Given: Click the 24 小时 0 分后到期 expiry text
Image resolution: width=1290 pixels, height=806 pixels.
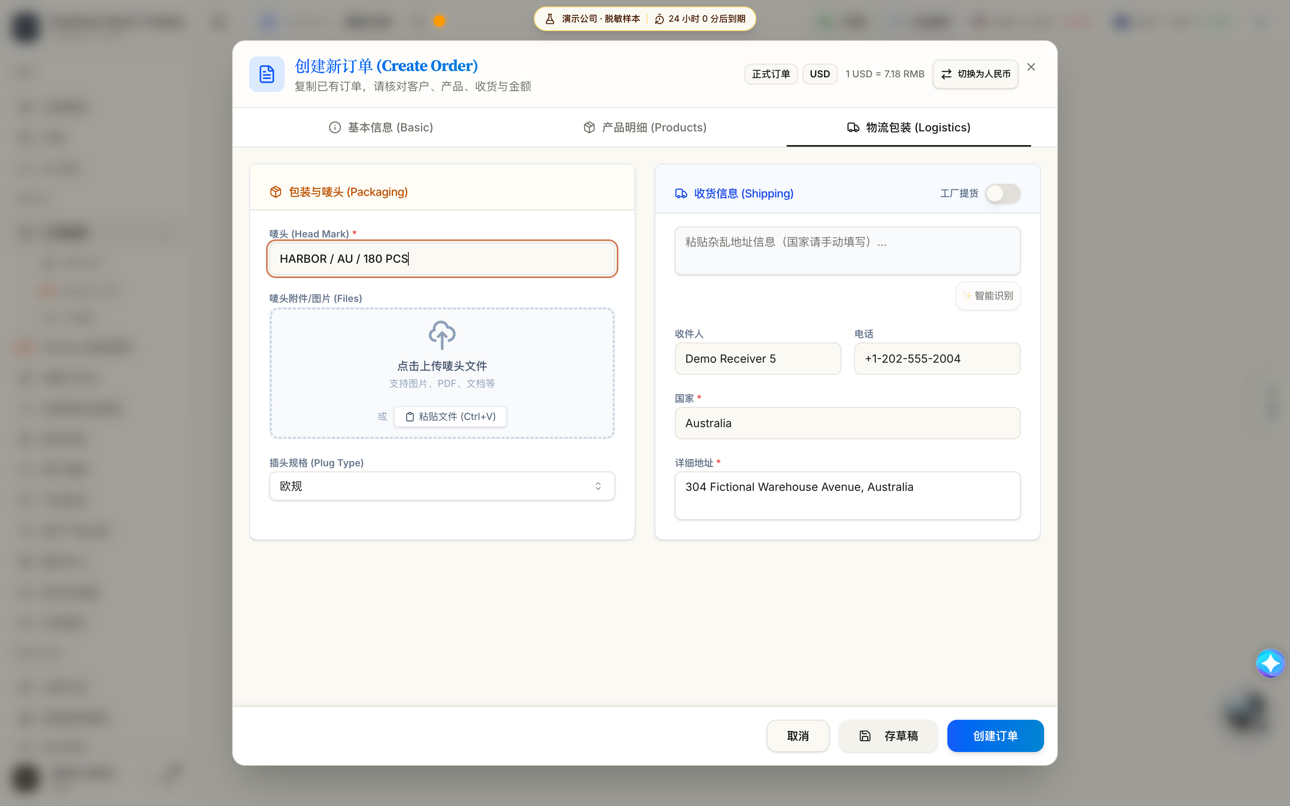Looking at the screenshot, I should click(x=706, y=19).
